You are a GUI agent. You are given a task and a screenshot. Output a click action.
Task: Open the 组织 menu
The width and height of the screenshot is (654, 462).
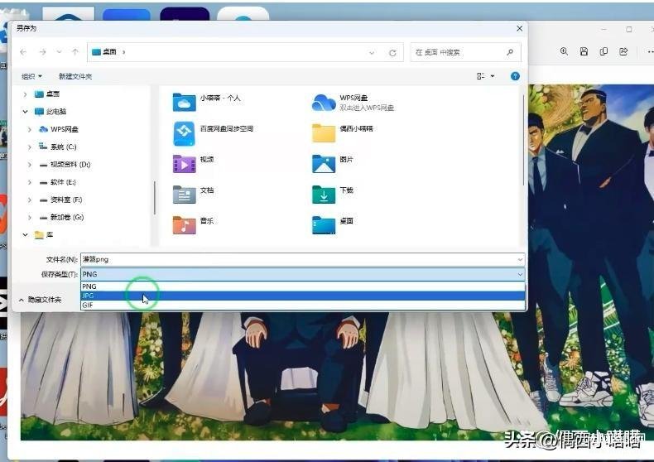[x=31, y=76]
